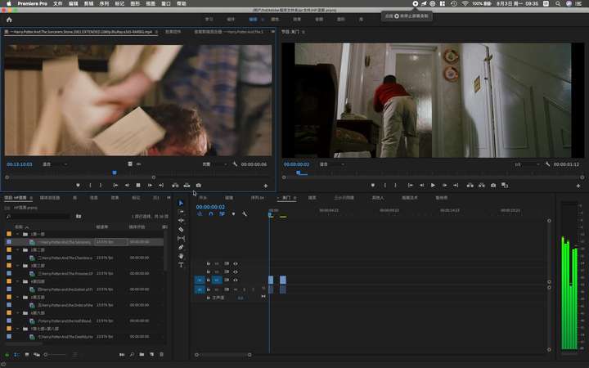Click the Ripple Edit tool in tools panel
589x368 pixels.
point(181,221)
